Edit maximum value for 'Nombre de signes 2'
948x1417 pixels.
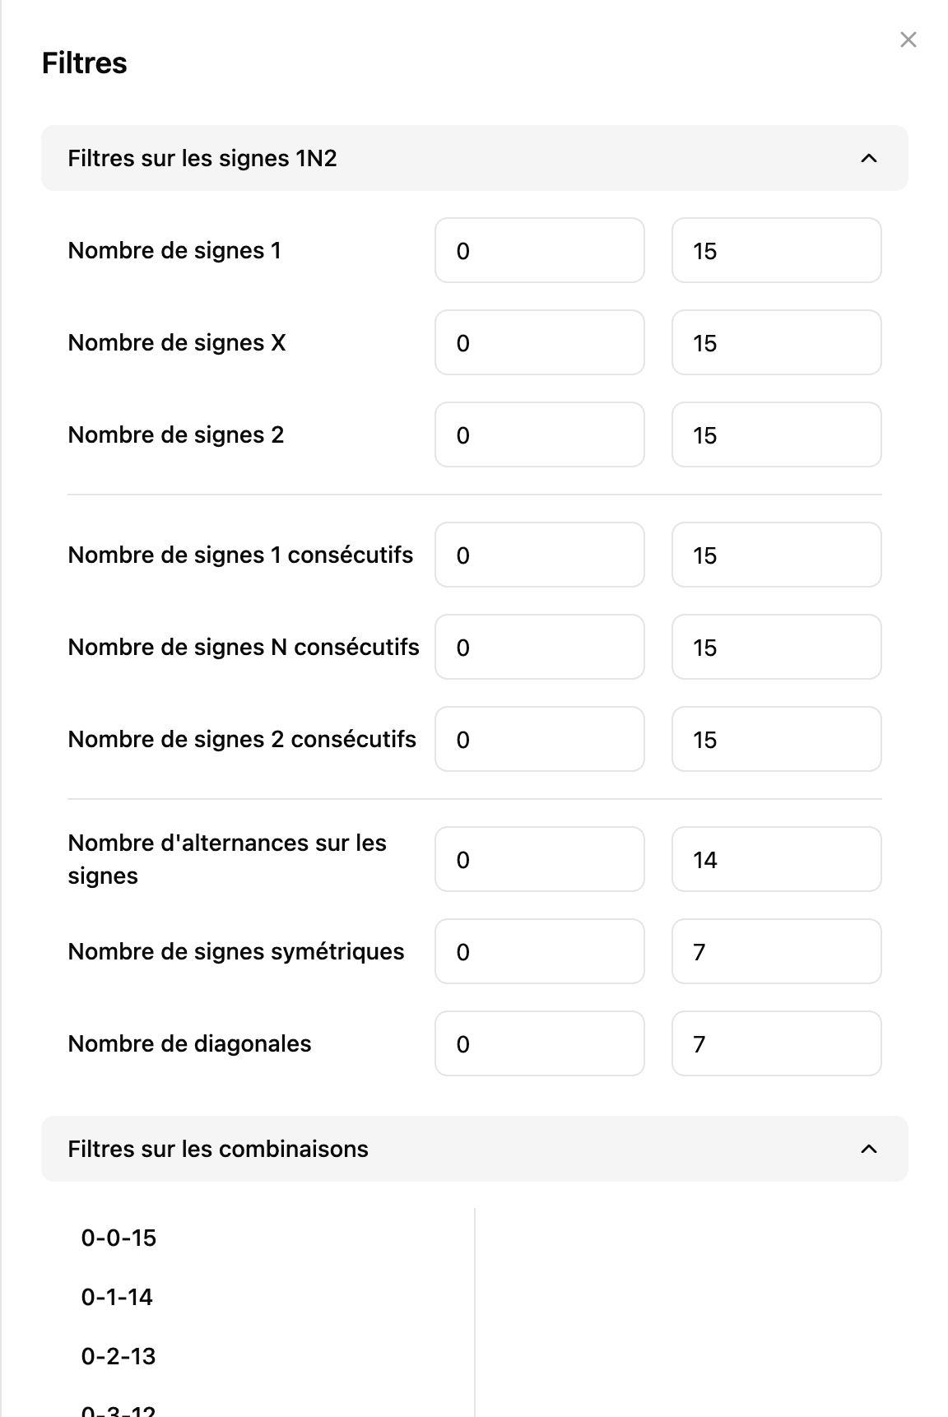(776, 434)
